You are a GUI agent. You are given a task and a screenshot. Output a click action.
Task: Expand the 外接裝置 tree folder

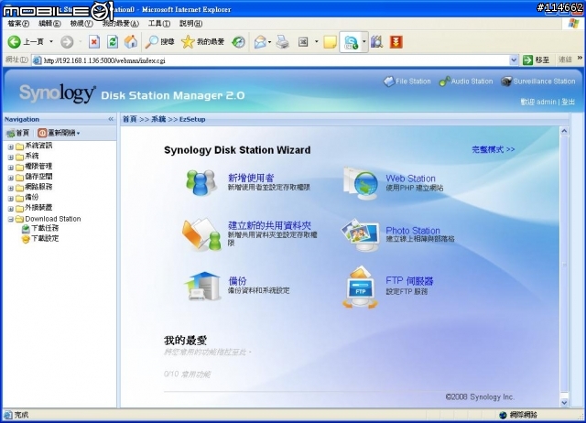tap(10, 209)
